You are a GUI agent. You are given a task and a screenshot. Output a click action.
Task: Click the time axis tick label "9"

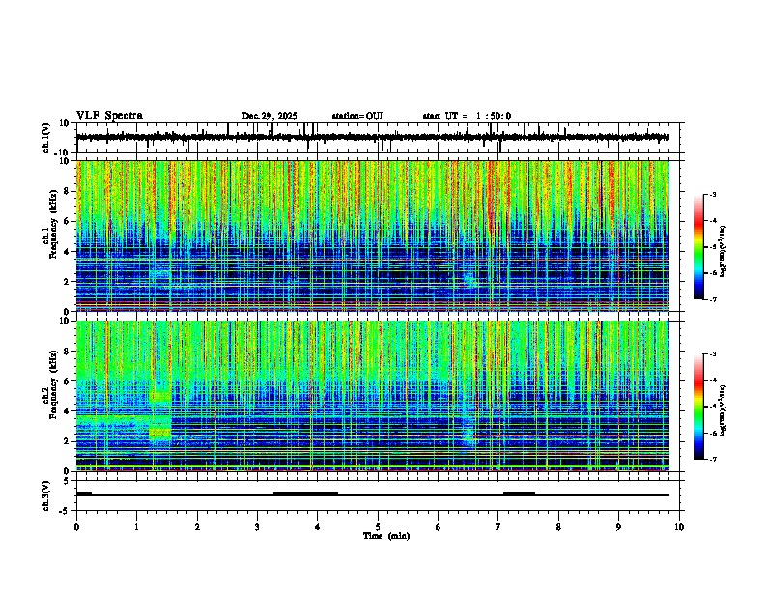tap(618, 527)
